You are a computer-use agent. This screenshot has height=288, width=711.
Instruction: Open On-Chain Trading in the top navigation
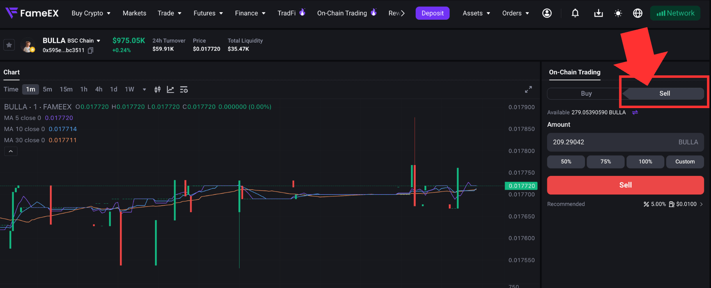coord(342,13)
